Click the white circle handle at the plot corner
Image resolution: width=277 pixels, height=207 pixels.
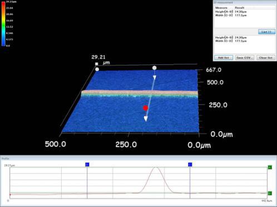(x=97, y=69)
